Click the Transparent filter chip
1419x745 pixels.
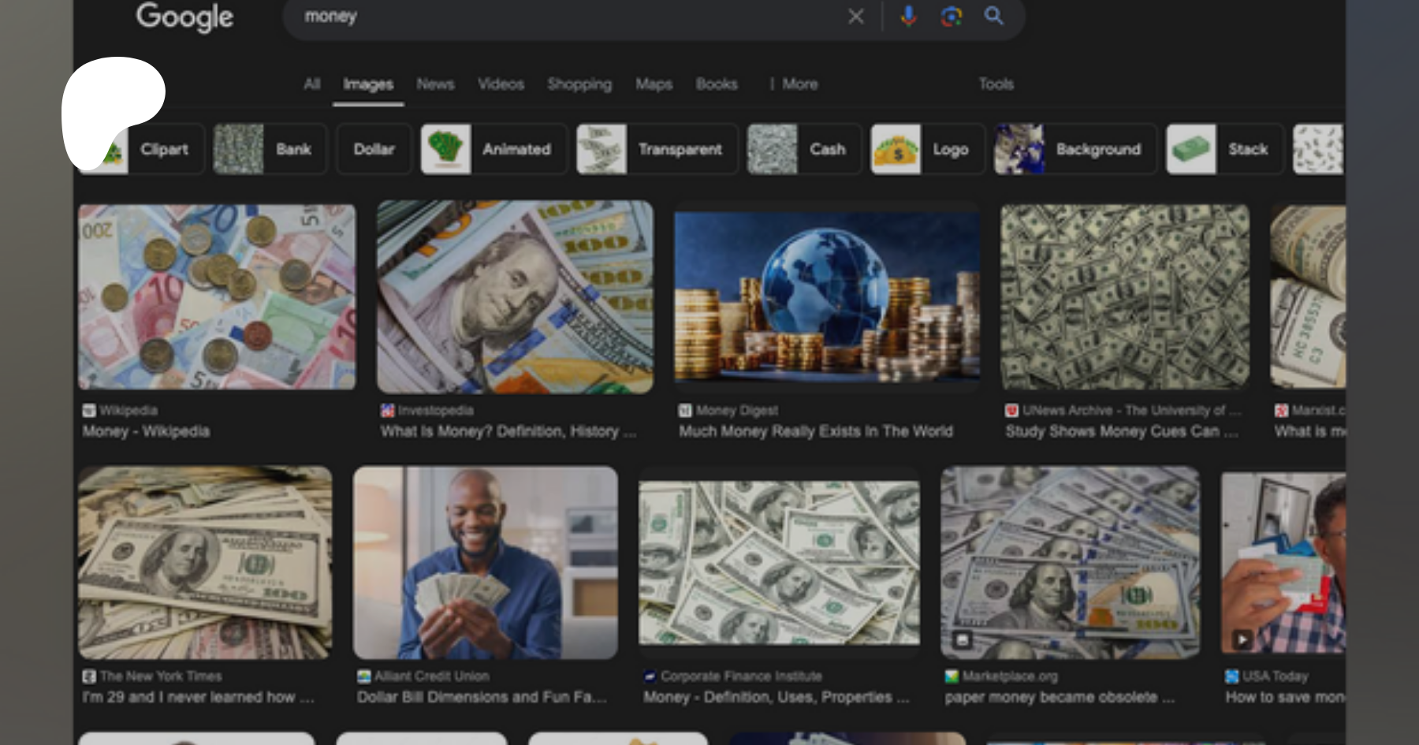click(x=657, y=149)
